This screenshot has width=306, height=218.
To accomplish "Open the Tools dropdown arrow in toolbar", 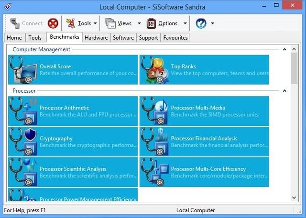I will pos(95,23).
